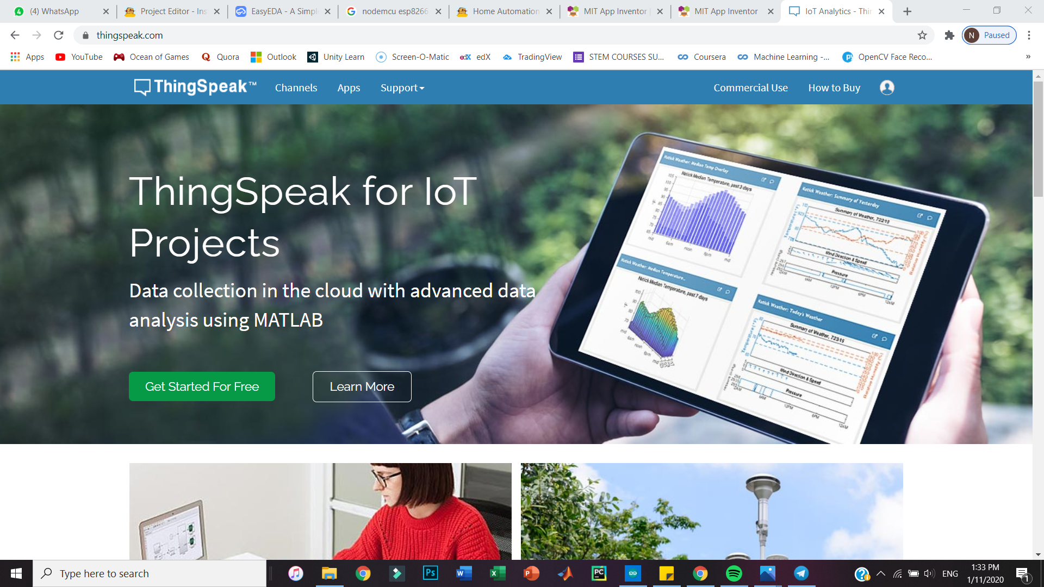Open a new browser tab
This screenshot has height=587, width=1044.
907,11
